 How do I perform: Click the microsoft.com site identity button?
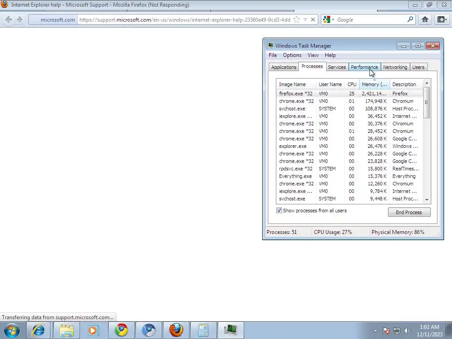pos(53,19)
